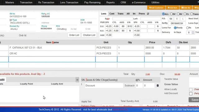Switch to the AR tab

128,14
